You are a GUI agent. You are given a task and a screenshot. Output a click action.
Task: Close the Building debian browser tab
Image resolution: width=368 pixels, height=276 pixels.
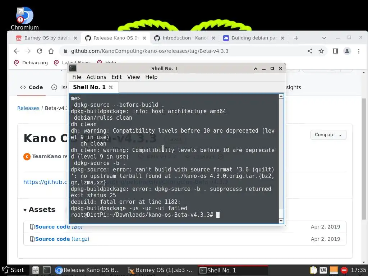[x=282, y=38]
